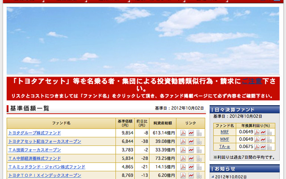The image size is (286, 179).
Task: View the TA-α line chart icon
Action: [263, 147]
